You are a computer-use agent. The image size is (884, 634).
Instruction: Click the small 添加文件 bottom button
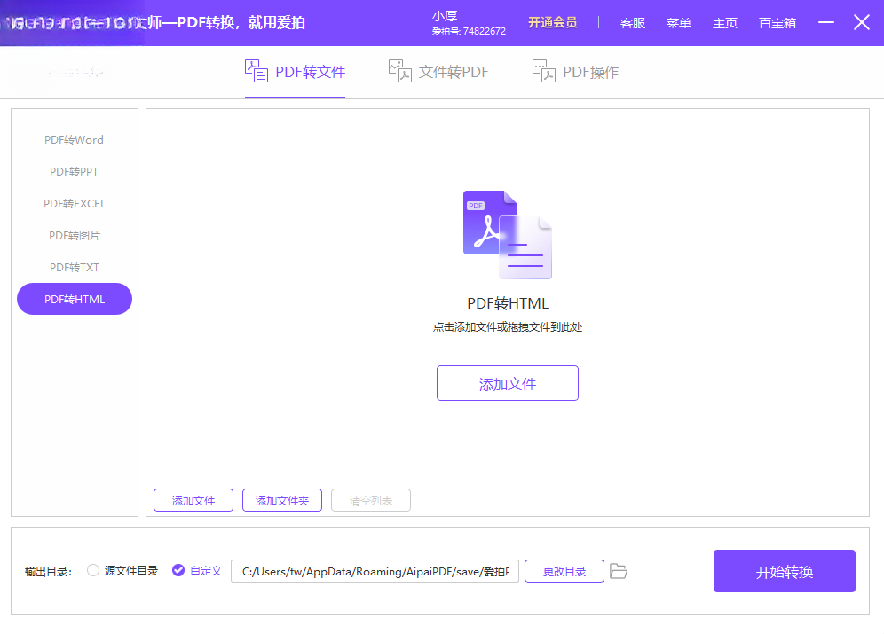pyautogui.click(x=193, y=500)
